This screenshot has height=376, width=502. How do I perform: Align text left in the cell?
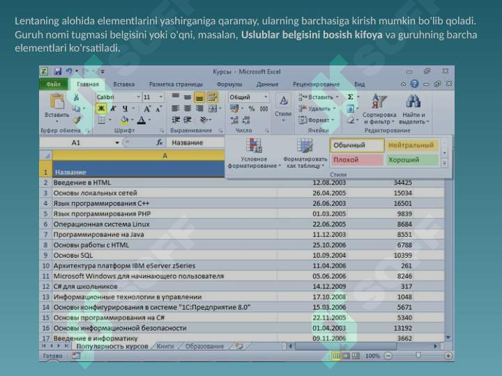click(175, 109)
